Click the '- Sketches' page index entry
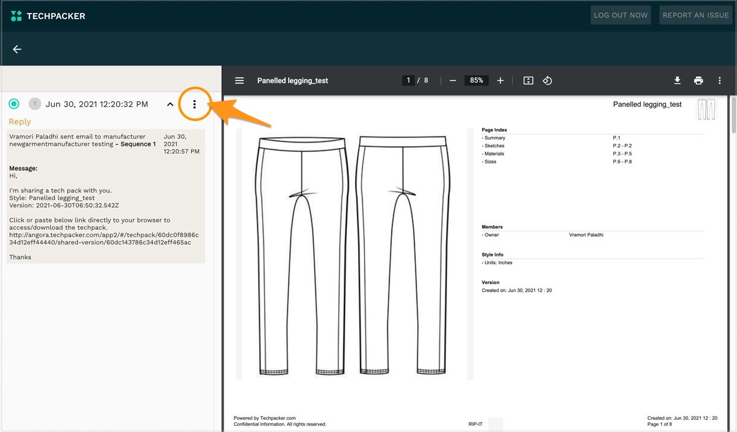Screen dimensions: 737x432 point(493,146)
